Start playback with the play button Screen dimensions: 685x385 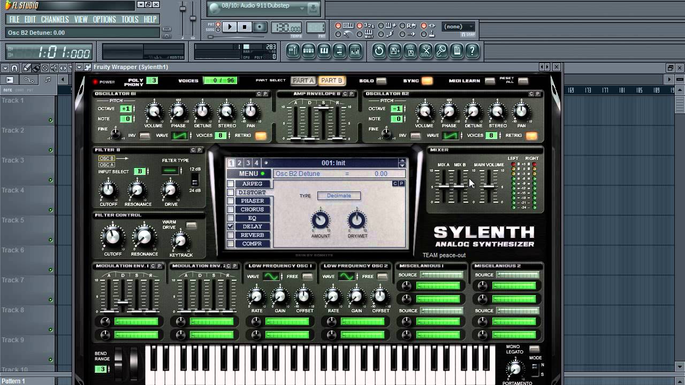230,27
